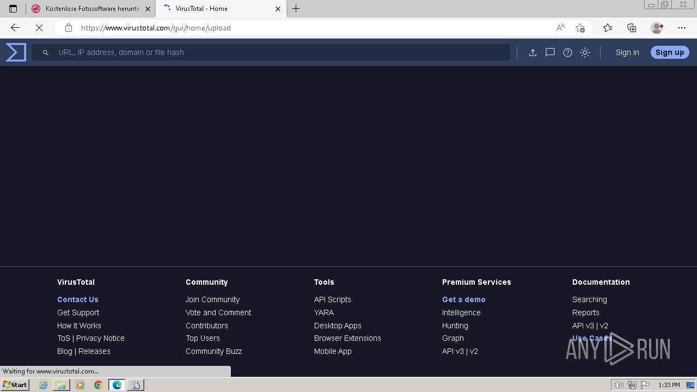Open the Searching documentation link
The width and height of the screenshot is (697, 392).
point(590,299)
